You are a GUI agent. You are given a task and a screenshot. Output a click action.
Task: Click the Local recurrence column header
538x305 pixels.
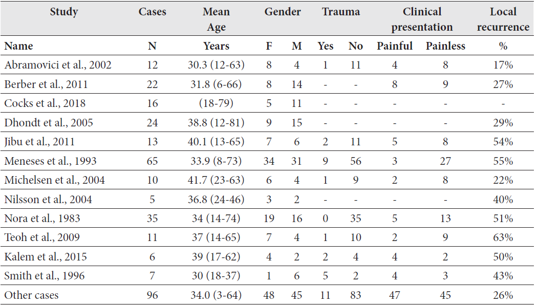coord(503,19)
